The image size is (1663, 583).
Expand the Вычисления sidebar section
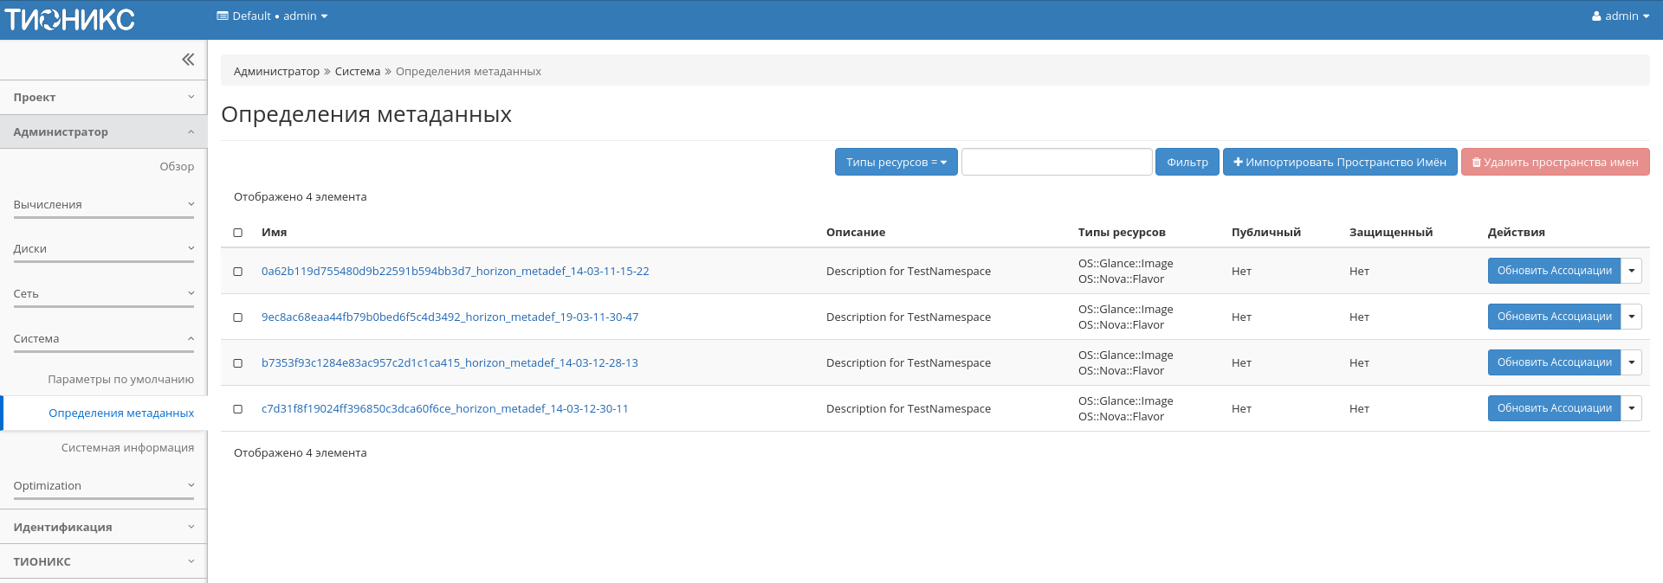click(103, 205)
